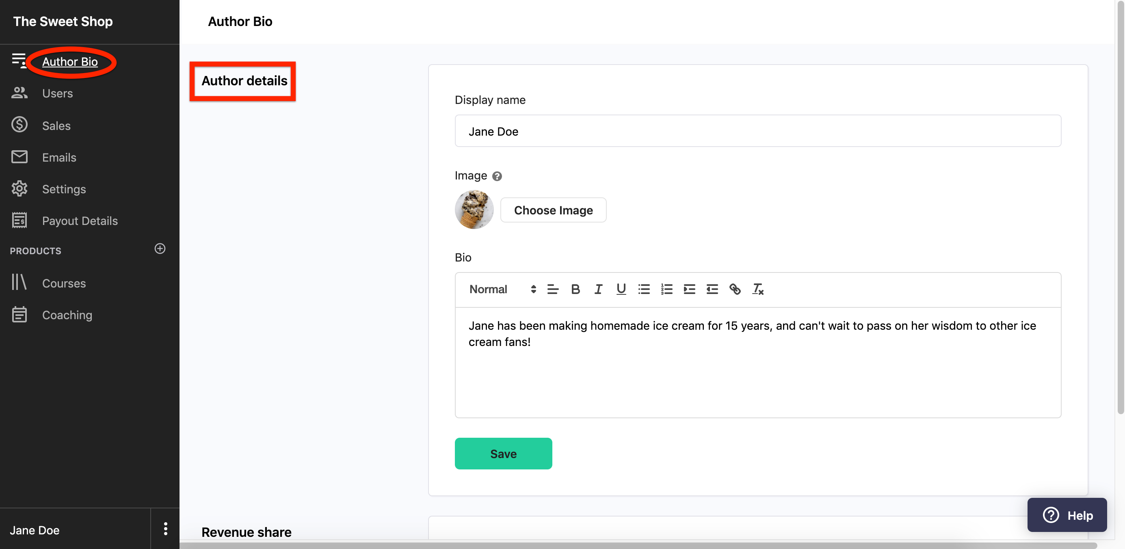The width and height of the screenshot is (1125, 549).
Task: Focus the Display name input field
Action: [x=758, y=131]
